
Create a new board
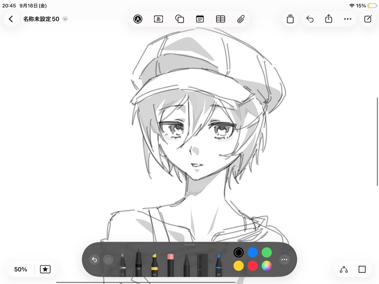tap(368, 19)
